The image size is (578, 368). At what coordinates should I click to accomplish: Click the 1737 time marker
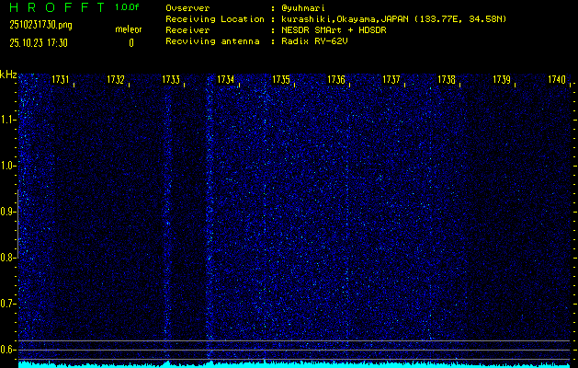391,79
